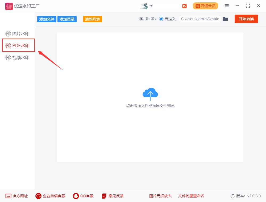The width and height of the screenshot is (266, 202).
Task: Open the 企业微信客服 link
Action: pos(50,196)
